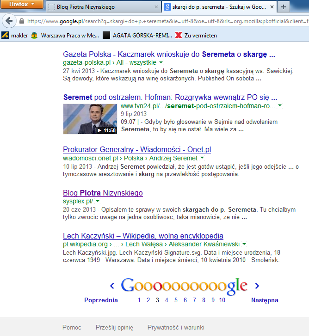Screen dimensions: 309x336
Task: Open the Firefox application menu
Action: pyautogui.click(x=22, y=5)
